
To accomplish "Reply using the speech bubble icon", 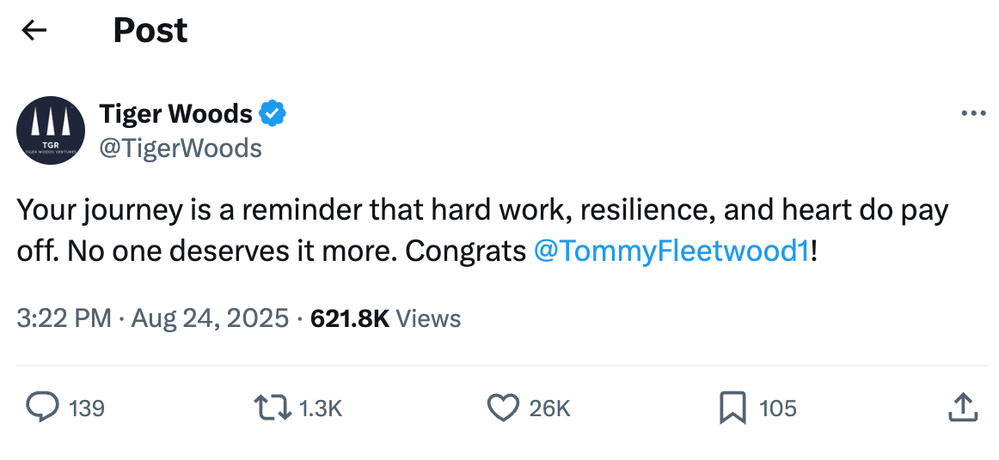I will tap(42, 408).
